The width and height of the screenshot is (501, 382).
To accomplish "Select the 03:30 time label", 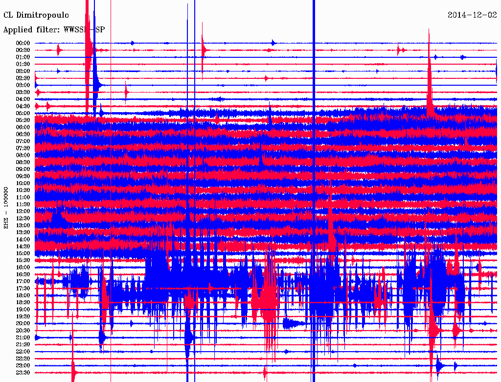I will [x=23, y=92].
